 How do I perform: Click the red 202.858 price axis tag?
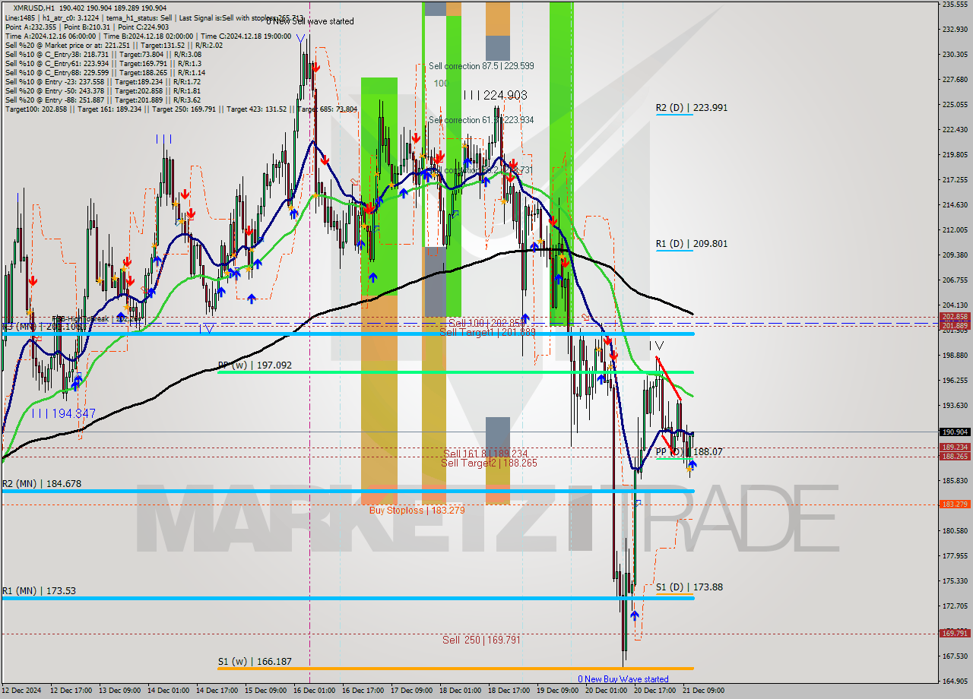click(x=955, y=317)
